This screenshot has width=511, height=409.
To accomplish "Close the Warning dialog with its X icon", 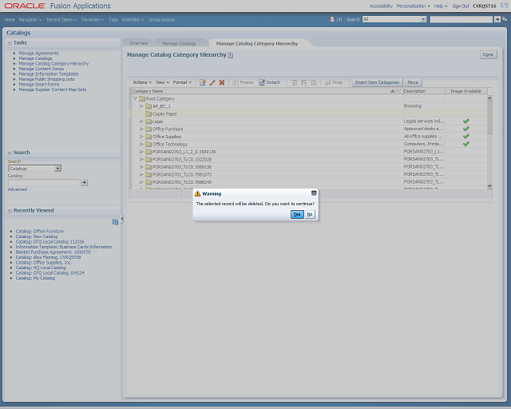I will 314,193.
